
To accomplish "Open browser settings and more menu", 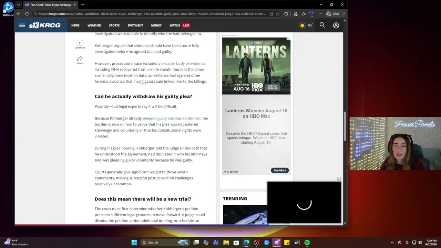I will (x=320, y=14).
